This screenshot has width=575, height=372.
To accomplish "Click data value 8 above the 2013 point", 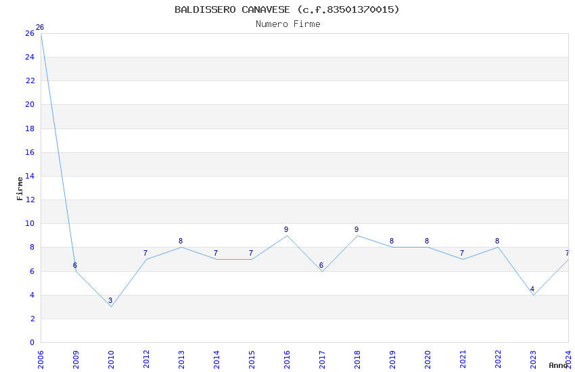I will click(181, 241).
